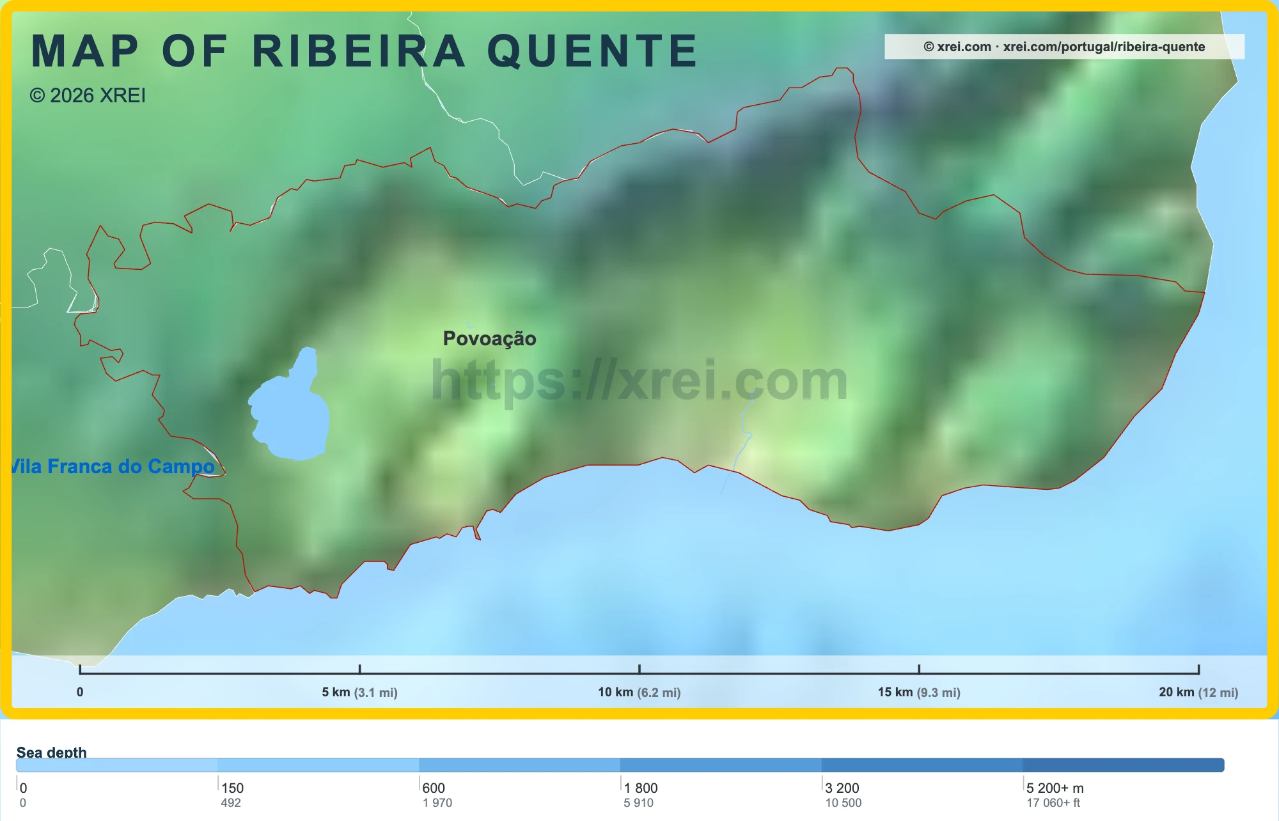Screen dimensions: 1279x821
Task: Click the 'MAP OF RIBEIRA QUENTE' title
Action: tap(365, 51)
